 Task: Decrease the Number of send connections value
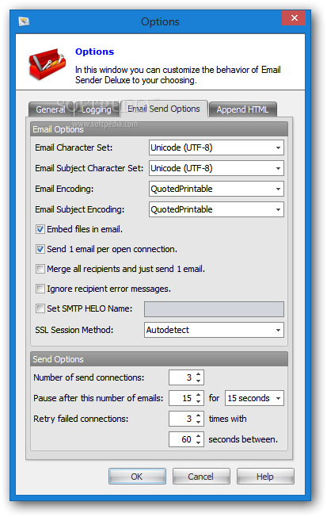pos(198,381)
